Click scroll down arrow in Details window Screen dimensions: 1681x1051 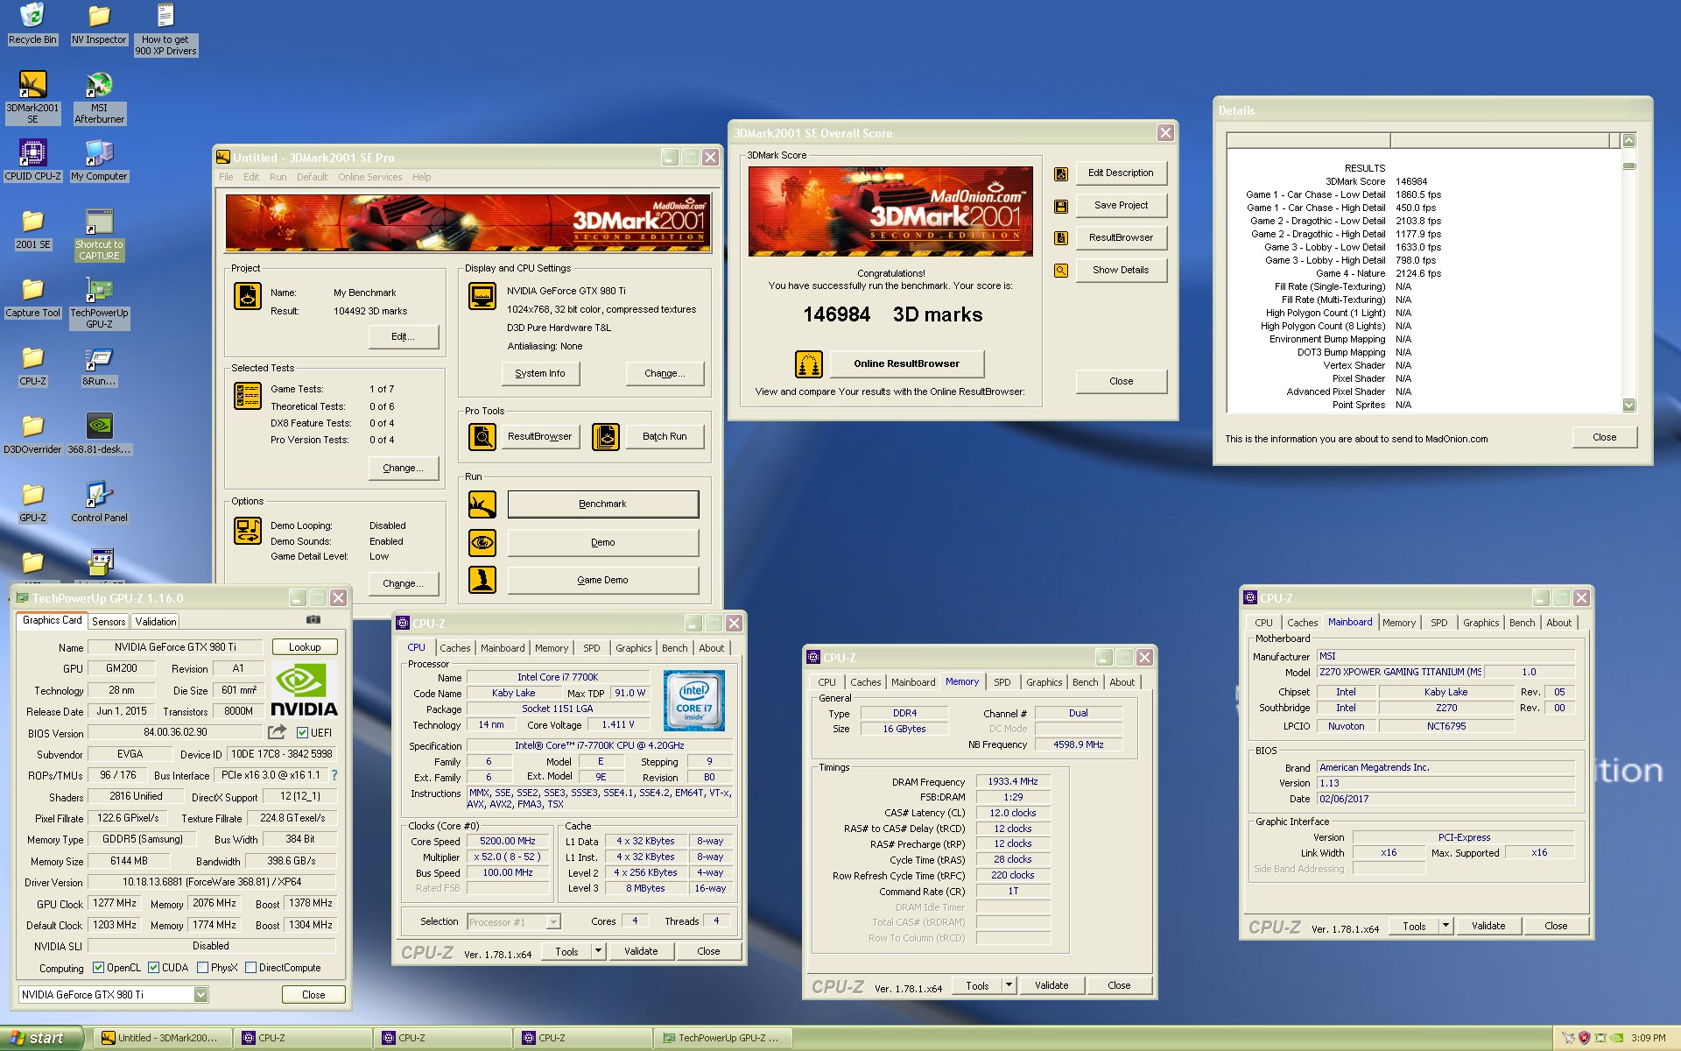[1628, 406]
